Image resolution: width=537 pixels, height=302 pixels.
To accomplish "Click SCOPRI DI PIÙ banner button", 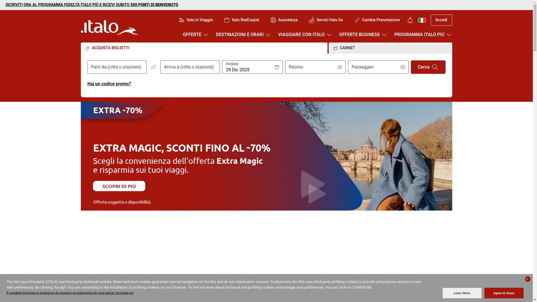I will coord(119,186).
